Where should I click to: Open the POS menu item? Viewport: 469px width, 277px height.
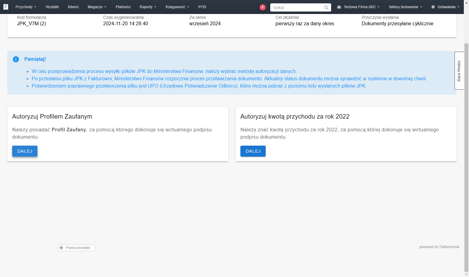tap(202, 7)
